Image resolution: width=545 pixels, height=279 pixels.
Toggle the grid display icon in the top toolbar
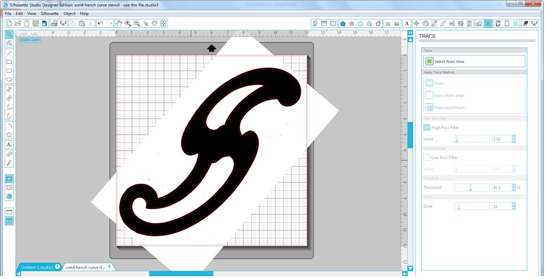[516, 23]
